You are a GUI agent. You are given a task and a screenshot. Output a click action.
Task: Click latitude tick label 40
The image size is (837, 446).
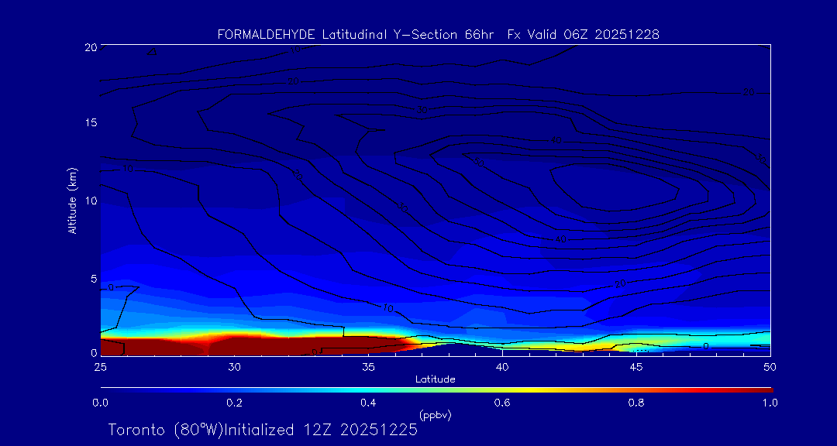point(502,366)
